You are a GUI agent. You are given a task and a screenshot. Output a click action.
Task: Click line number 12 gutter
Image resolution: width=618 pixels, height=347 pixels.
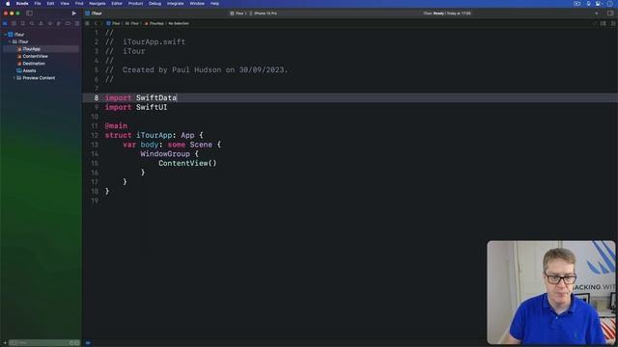point(95,135)
